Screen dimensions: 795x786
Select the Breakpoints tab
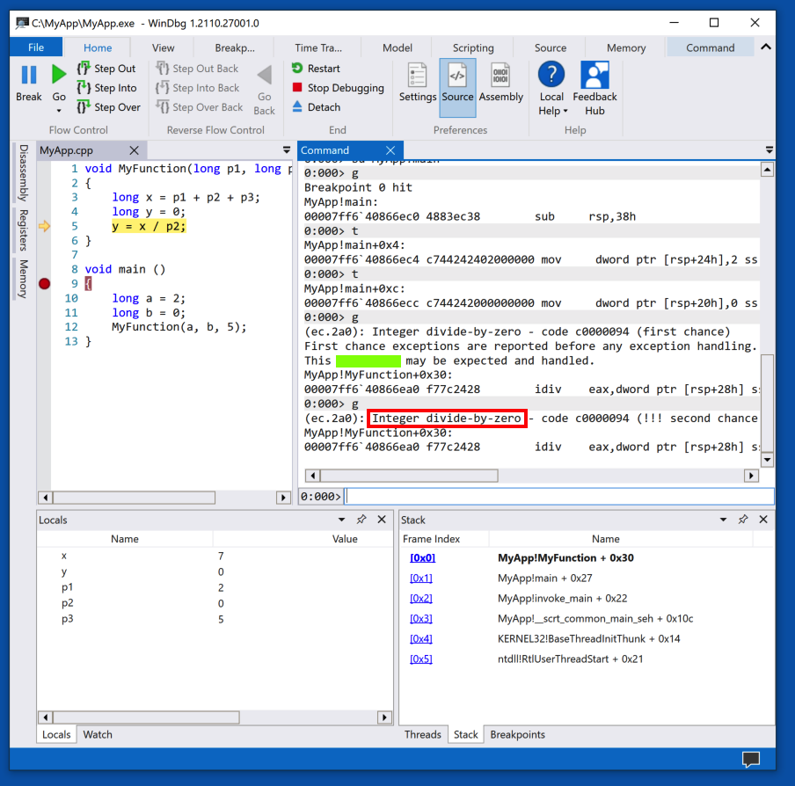(x=517, y=734)
